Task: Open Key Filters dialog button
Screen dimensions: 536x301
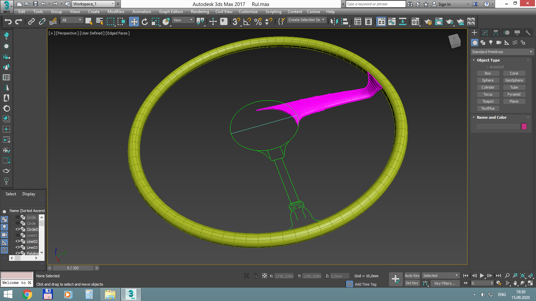Action: coord(445,283)
